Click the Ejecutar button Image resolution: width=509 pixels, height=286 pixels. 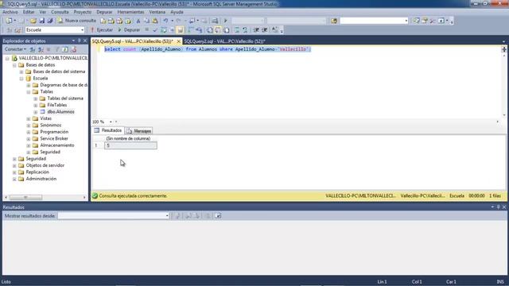(x=102, y=30)
